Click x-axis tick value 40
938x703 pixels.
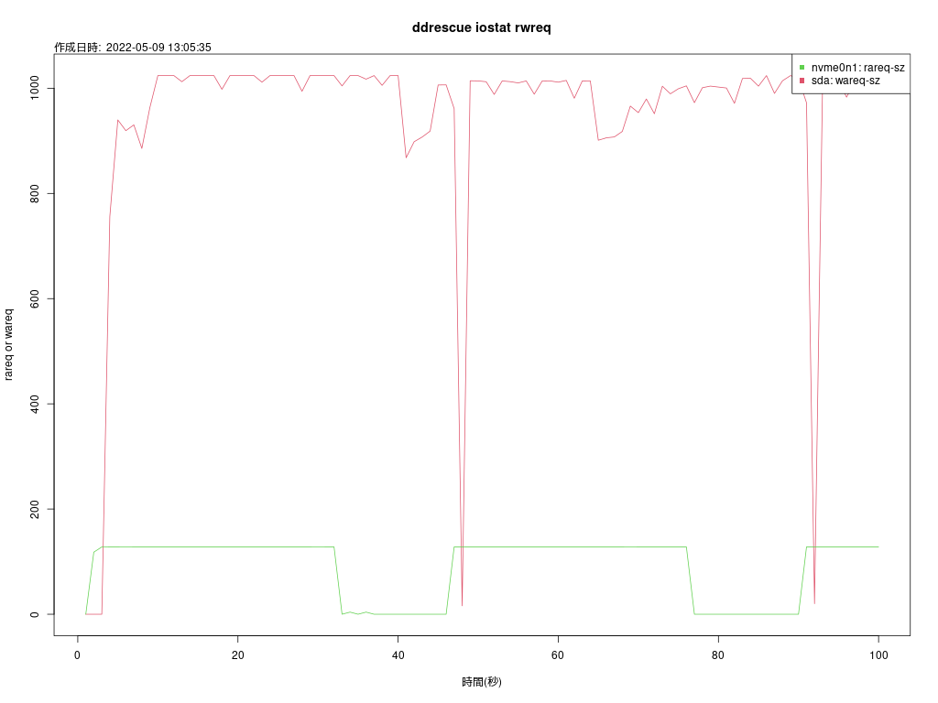click(x=398, y=655)
